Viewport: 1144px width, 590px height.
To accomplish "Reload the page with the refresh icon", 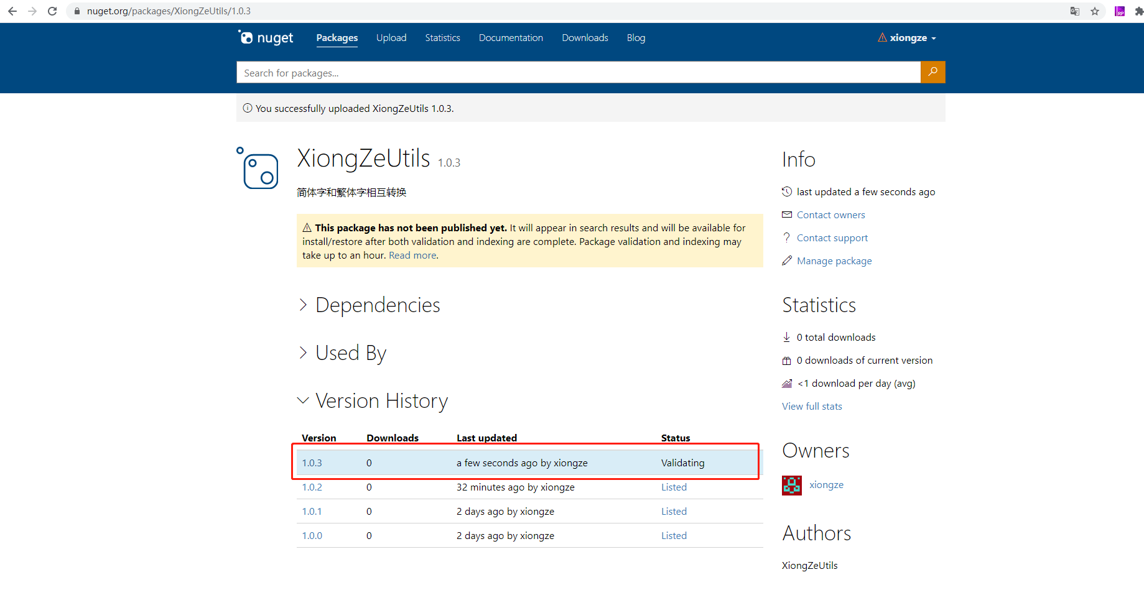I will pos(52,11).
